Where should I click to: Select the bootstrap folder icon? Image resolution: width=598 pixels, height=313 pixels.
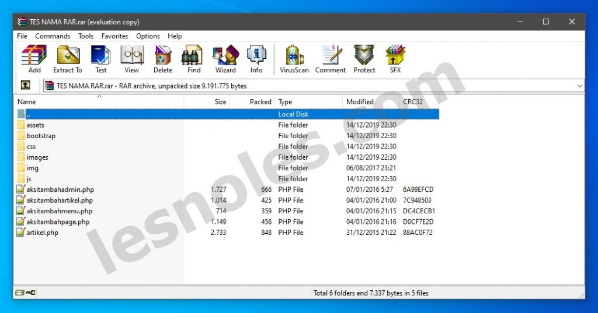[x=21, y=136]
